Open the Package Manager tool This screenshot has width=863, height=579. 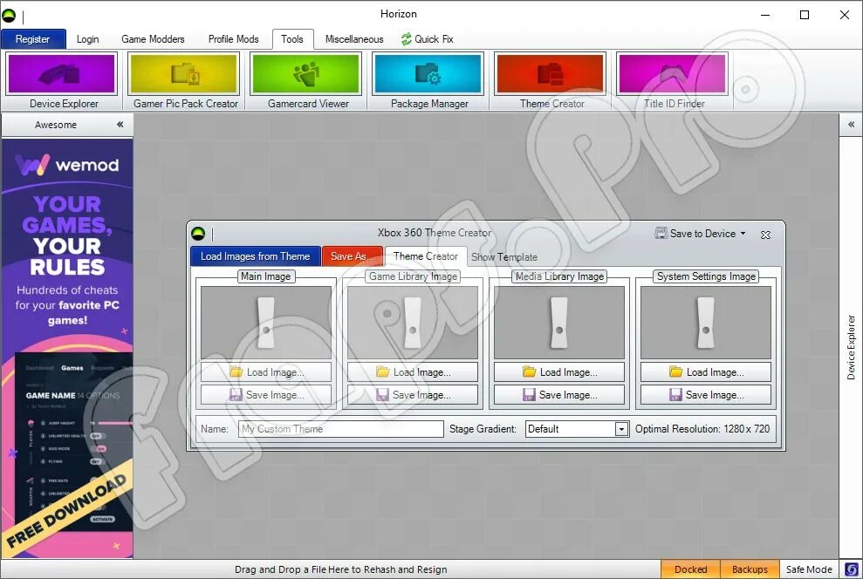[428, 81]
